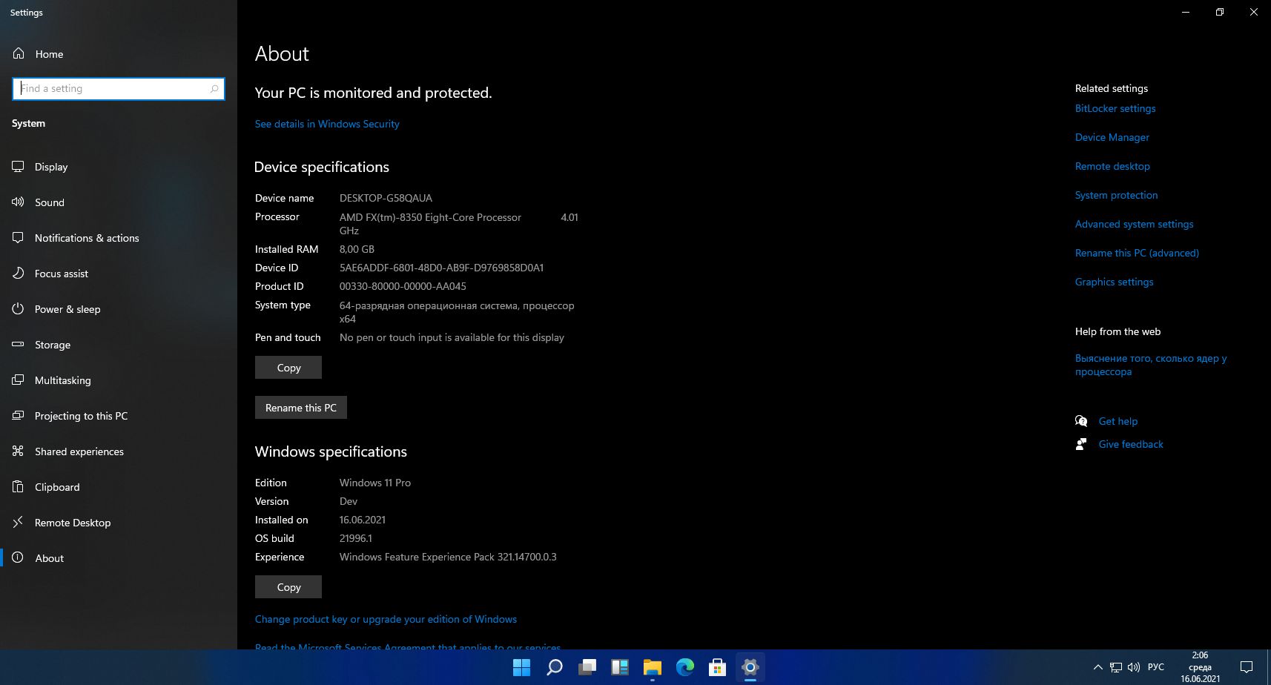
Task: Open the notification center icon
Action: tap(1247, 667)
